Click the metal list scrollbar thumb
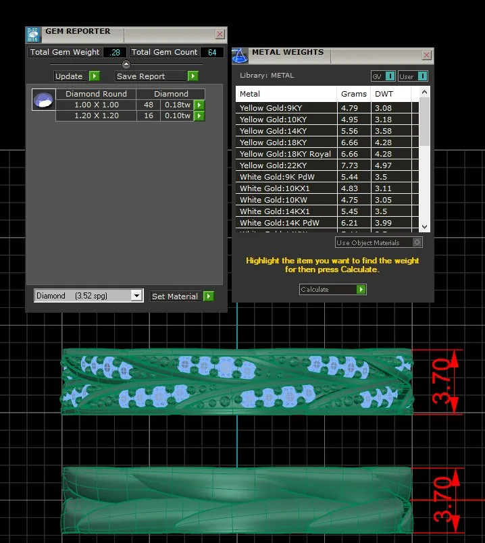 (x=424, y=122)
